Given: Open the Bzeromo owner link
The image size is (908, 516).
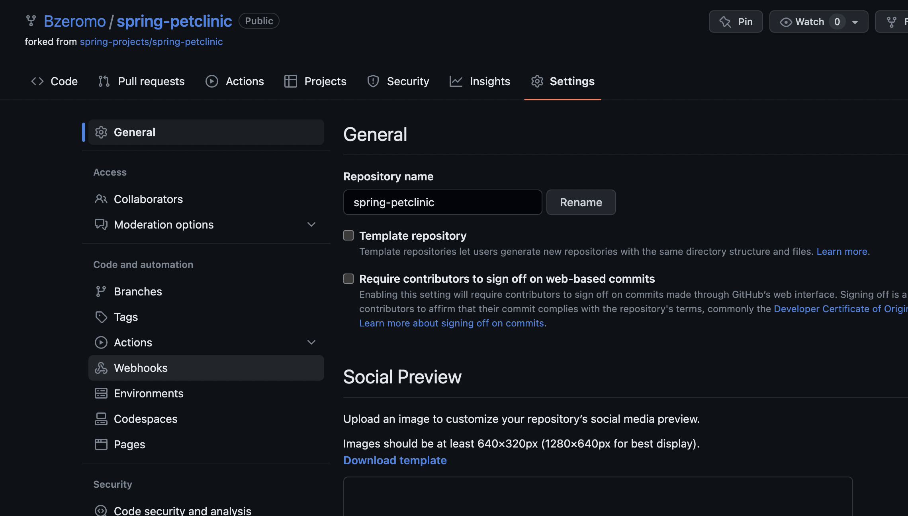Looking at the screenshot, I should [74, 21].
